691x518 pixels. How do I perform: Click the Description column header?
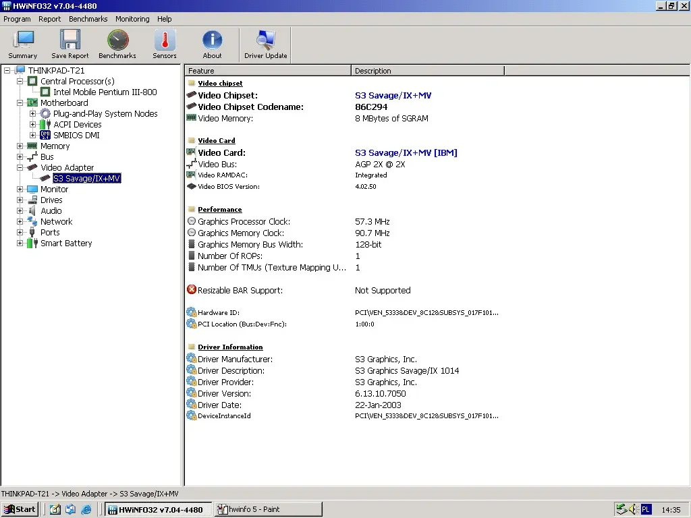[x=427, y=70]
